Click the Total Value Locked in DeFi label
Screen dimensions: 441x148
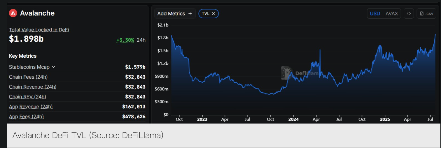coord(39,30)
